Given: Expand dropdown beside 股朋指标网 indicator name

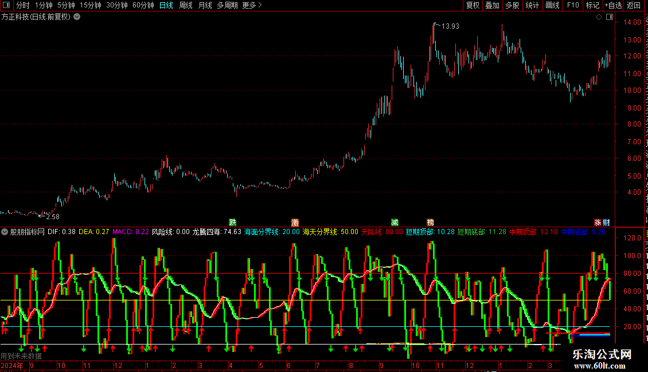Looking at the screenshot, I should coord(5,232).
